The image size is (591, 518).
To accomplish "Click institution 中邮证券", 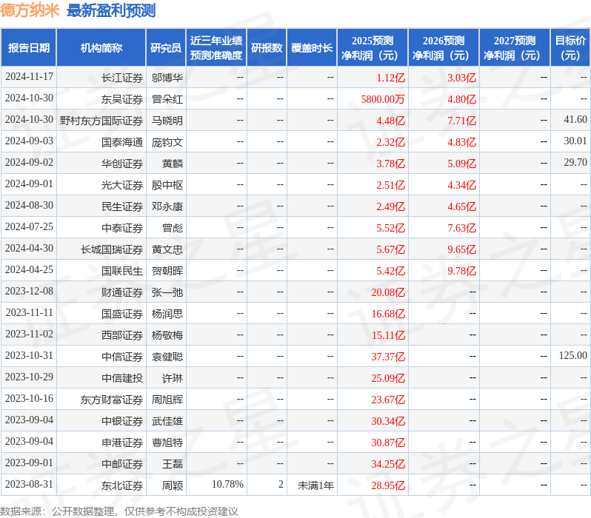I will click(122, 465).
